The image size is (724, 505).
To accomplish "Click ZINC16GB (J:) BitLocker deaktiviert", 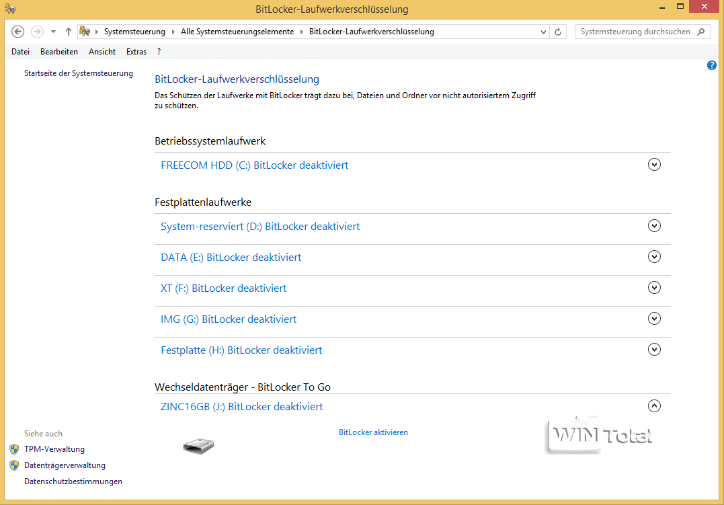I will [241, 407].
